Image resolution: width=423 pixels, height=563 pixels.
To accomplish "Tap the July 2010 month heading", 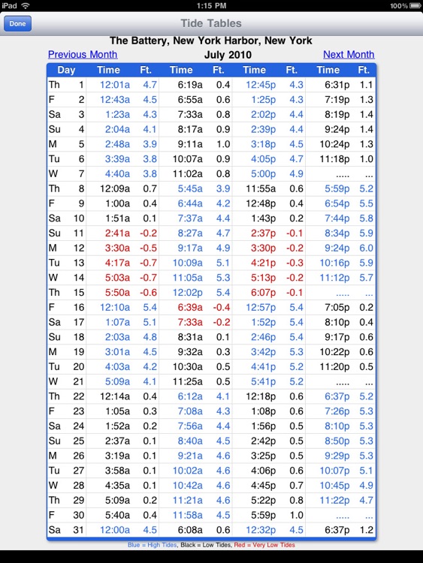I will pos(228,55).
